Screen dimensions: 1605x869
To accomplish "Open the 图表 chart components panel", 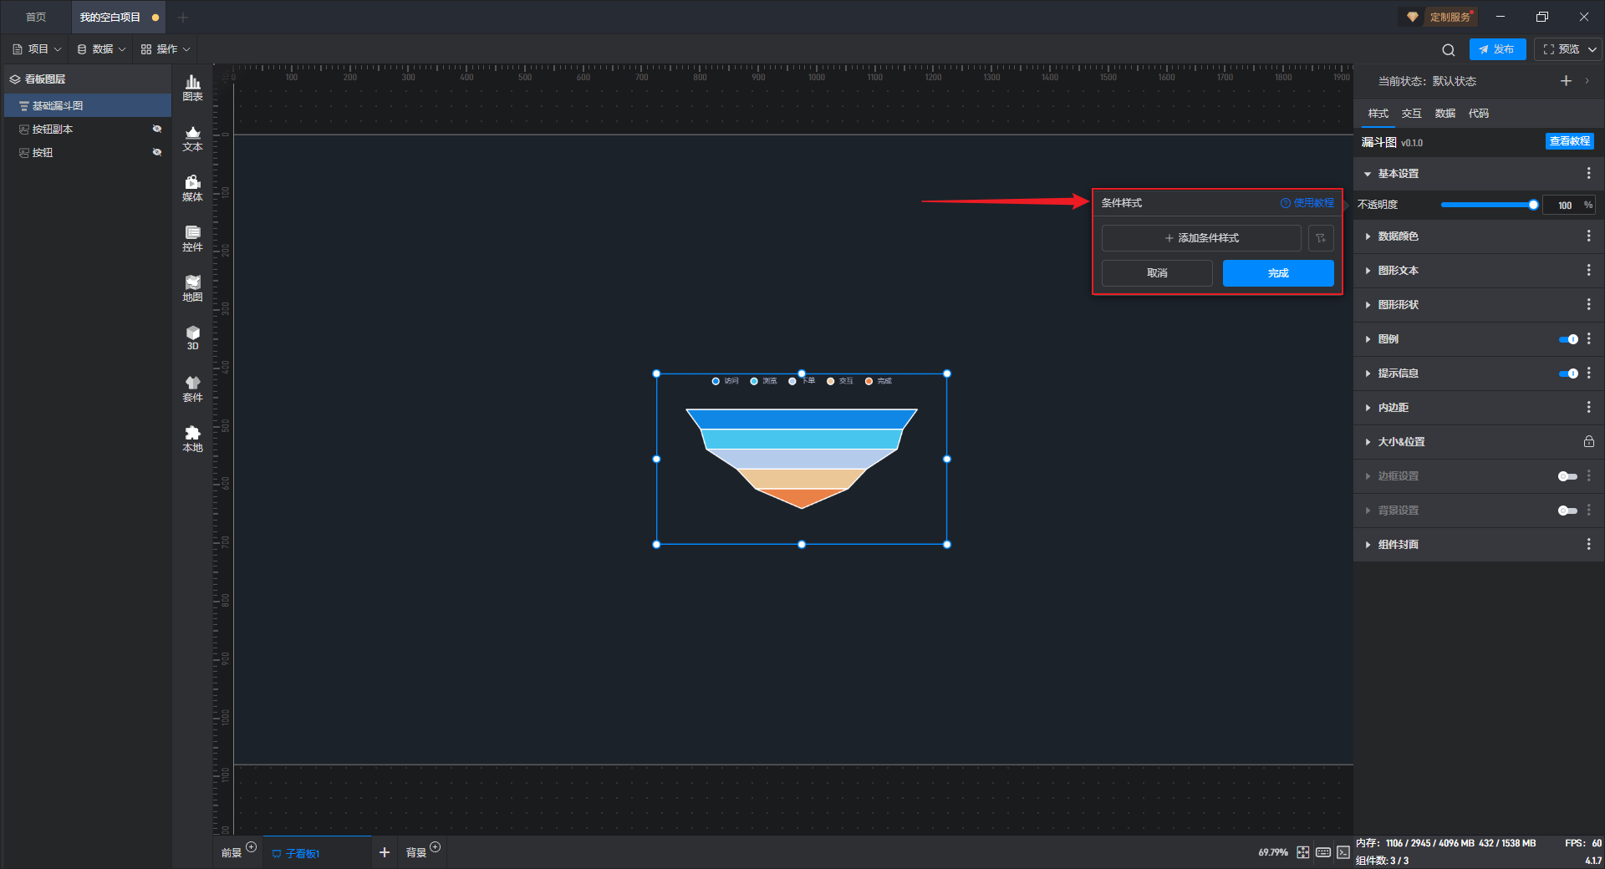I will click(192, 87).
